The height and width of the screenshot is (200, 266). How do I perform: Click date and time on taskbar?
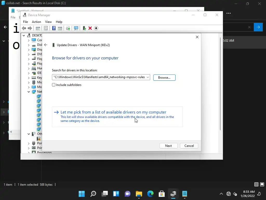(x=248, y=194)
